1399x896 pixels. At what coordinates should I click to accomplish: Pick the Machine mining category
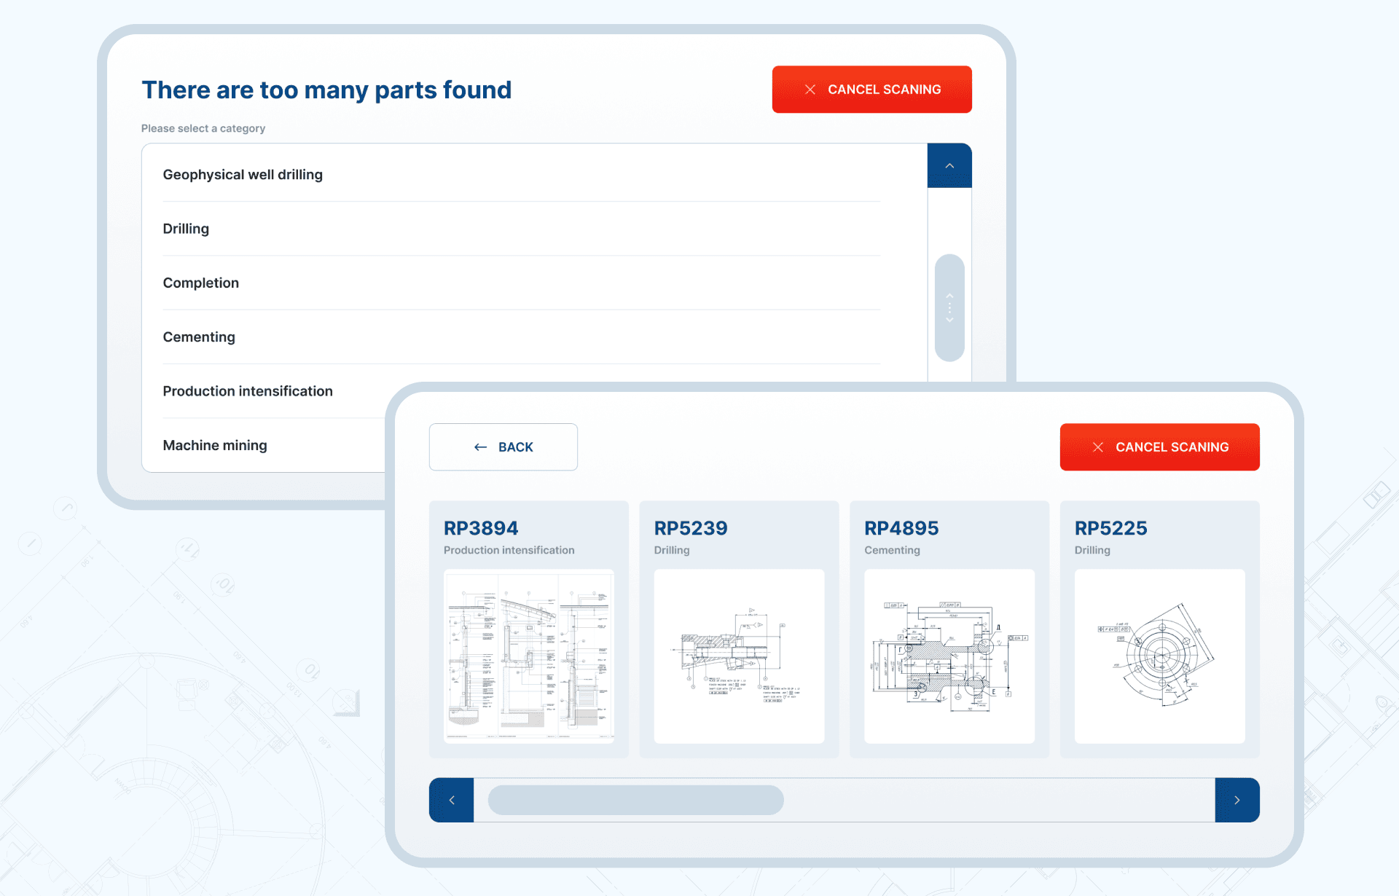215,445
